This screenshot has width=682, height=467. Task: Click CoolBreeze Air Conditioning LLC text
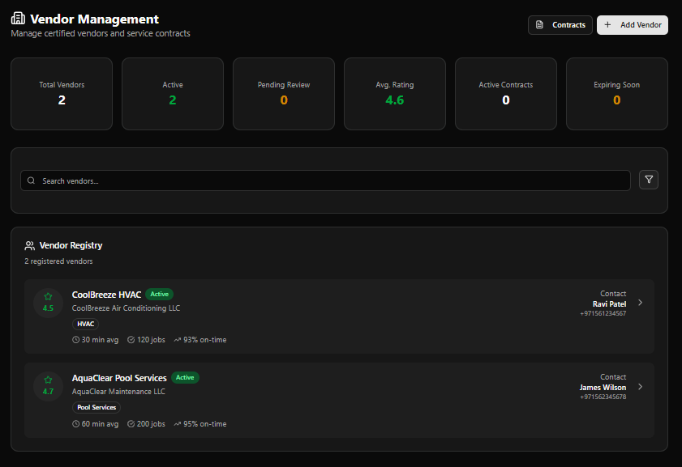click(126, 308)
